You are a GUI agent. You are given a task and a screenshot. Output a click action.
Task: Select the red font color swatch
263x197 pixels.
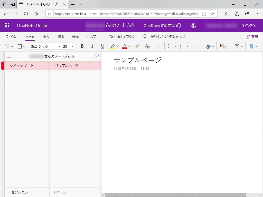[x=125, y=47]
